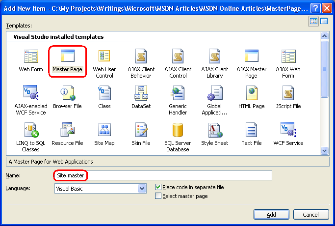Select the AJAX Client Behavior template

(141, 56)
